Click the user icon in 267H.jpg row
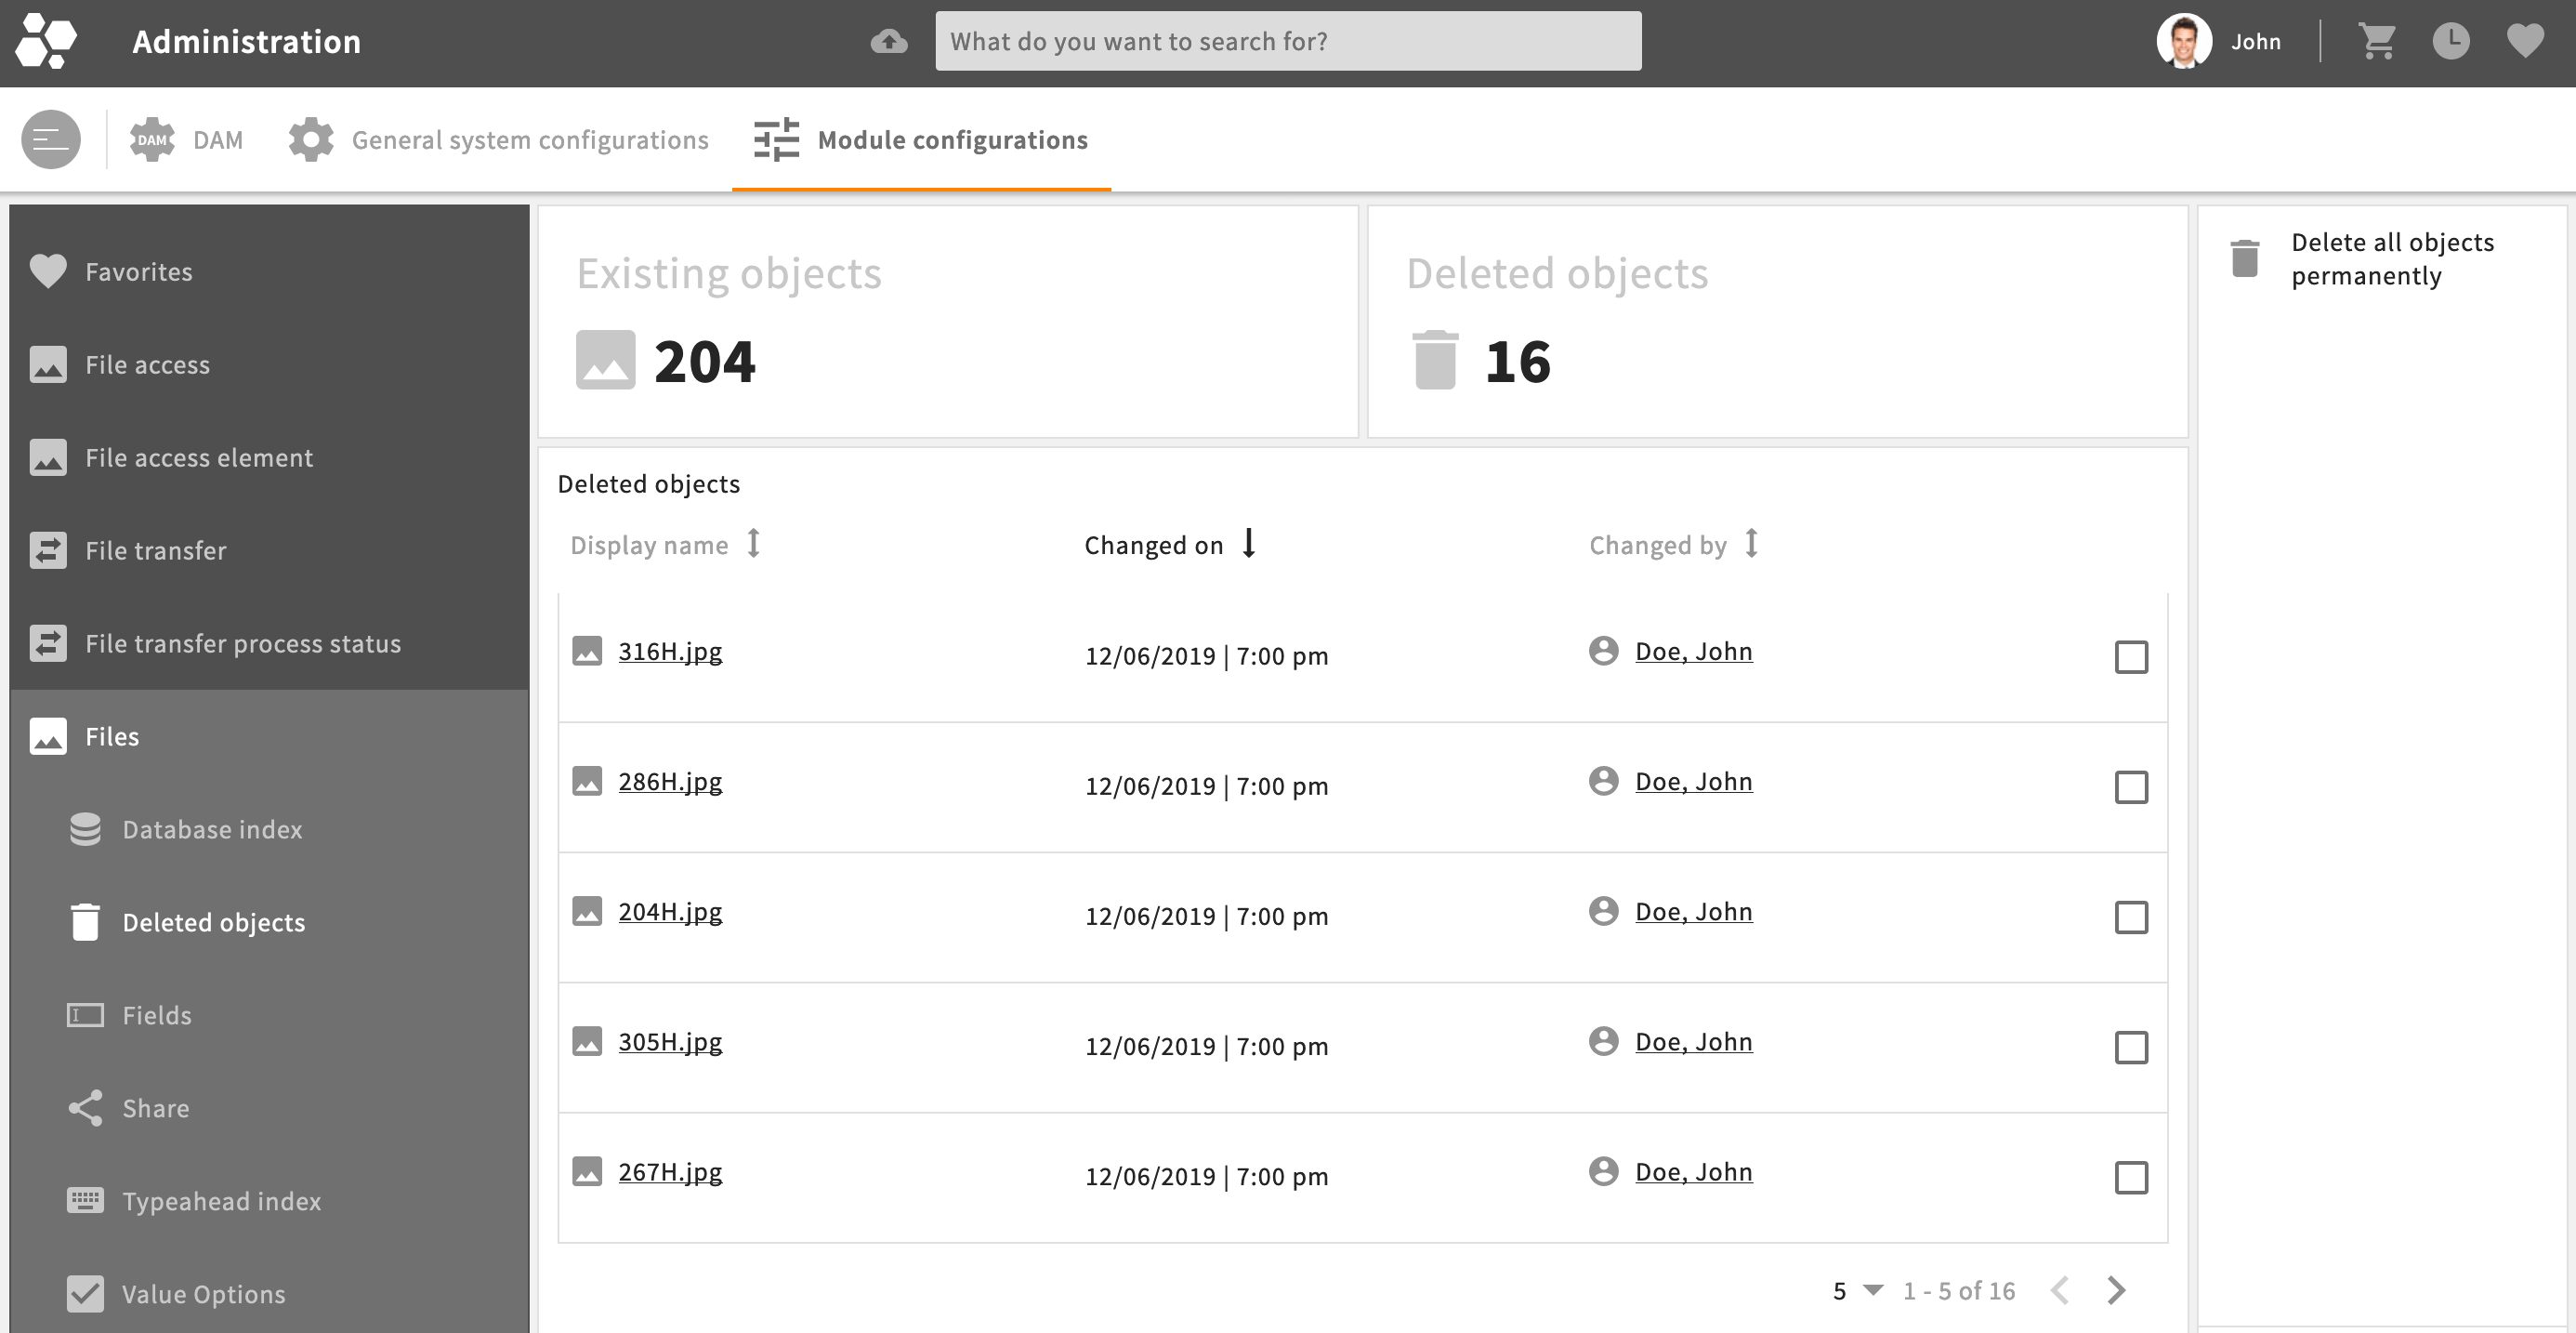2576x1333 pixels. (x=1603, y=1171)
